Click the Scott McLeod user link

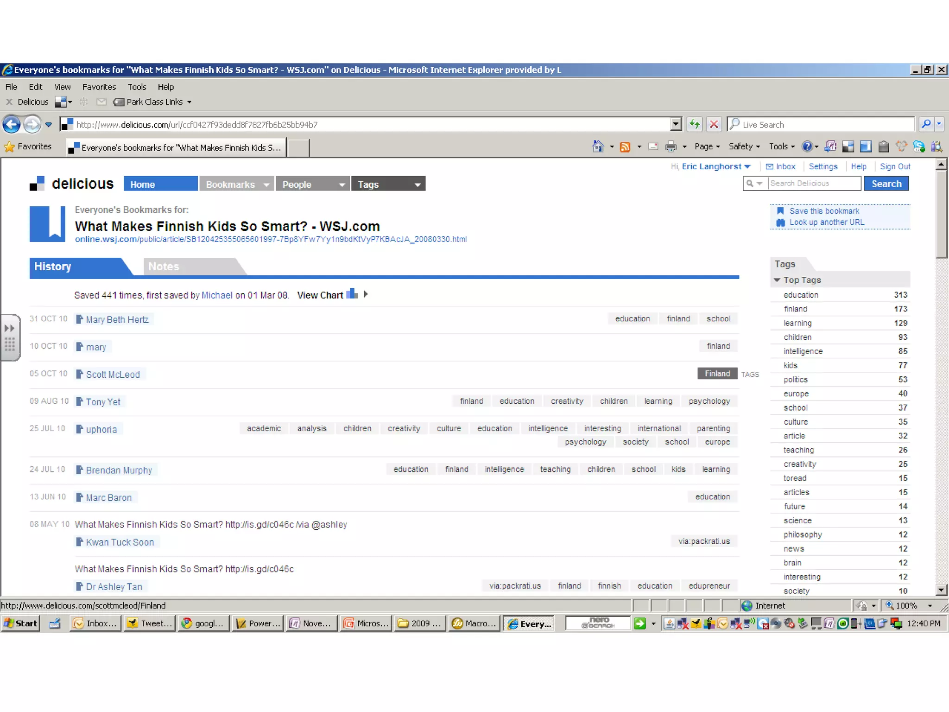coord(113,375)
